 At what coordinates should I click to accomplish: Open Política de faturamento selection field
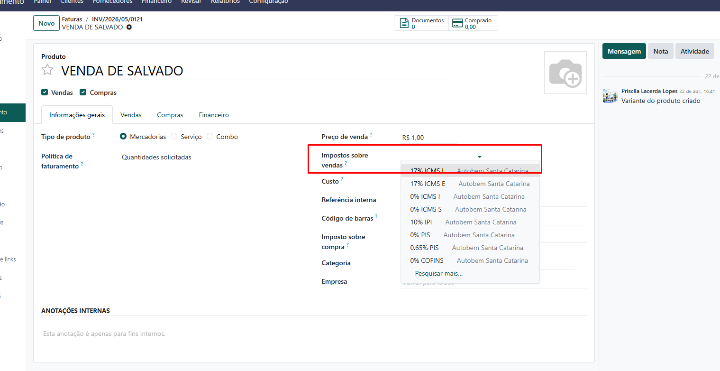(x=214, y=157)
